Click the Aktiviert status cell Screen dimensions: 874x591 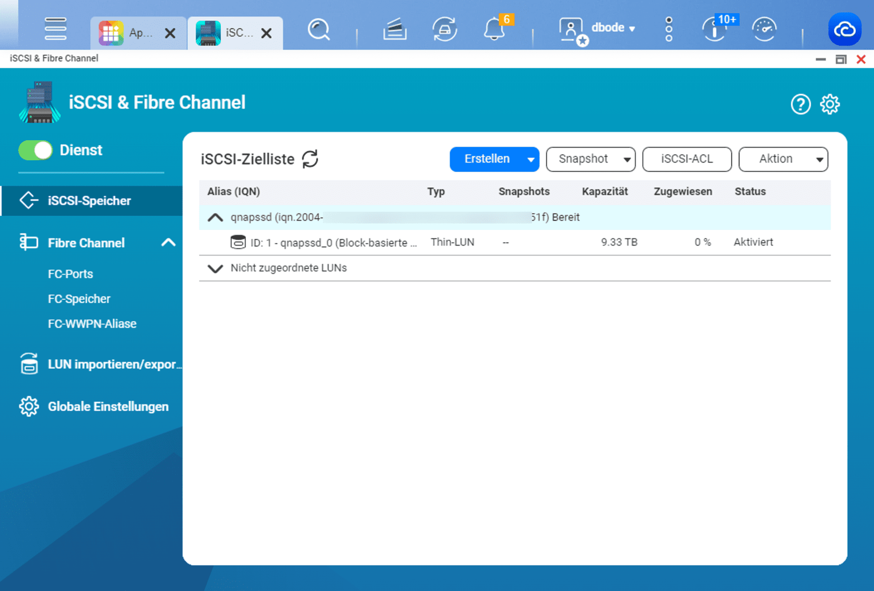(753, 242)
